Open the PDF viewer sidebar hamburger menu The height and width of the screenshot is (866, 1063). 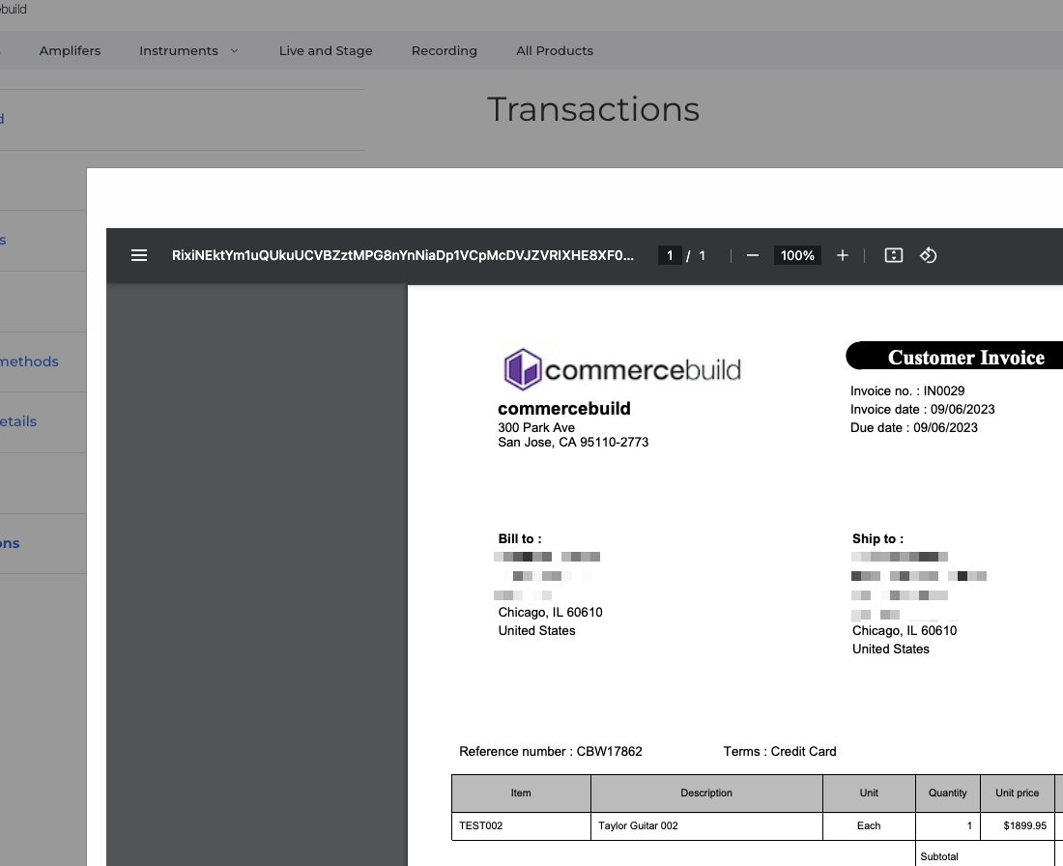point(139,255)
